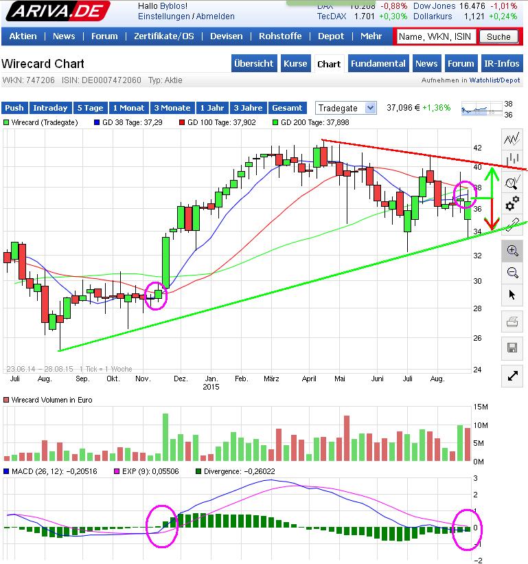Click the blue GD 38 Tage legend swatch
Image resolution: width=528 pixels, height=564 pixels.
pos(96,122)
